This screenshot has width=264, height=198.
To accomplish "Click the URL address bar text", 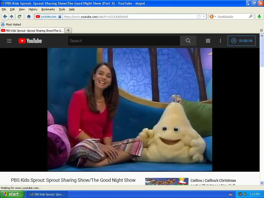I will [x=96, y=17].
